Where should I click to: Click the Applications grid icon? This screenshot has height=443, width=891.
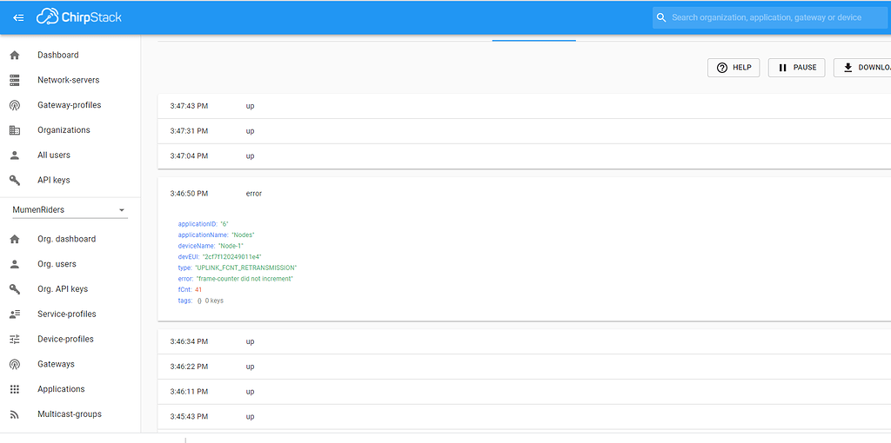click(x=15, y=389)
